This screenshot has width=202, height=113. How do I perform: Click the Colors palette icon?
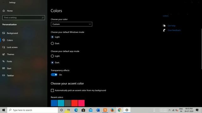click(3, 40)
